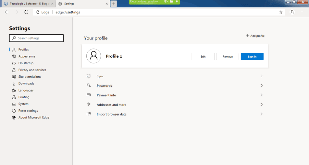Viewport: 309px width, 165px height.
Task: Open About Microsoft Edge page
Action: (x=34, y=117)
